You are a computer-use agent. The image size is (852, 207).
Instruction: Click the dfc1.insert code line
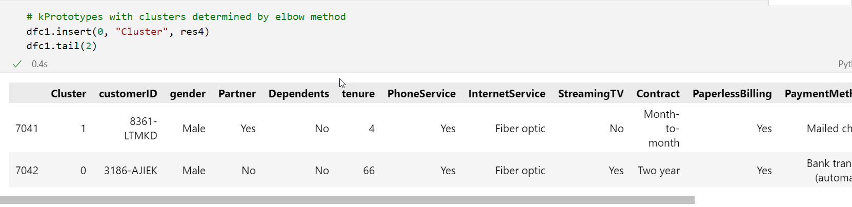pyautogui.click(x=118, y=32)
